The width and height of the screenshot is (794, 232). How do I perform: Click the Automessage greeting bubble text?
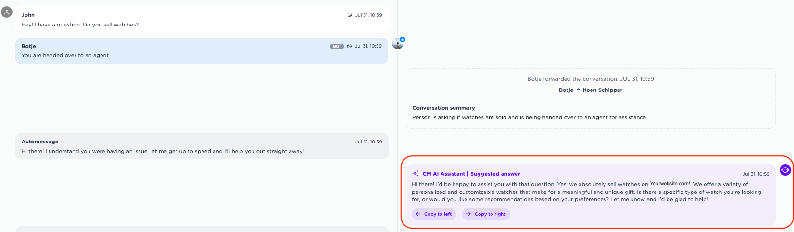pos(163,151)
